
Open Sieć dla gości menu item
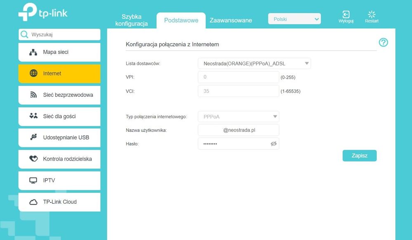[59, 116]
